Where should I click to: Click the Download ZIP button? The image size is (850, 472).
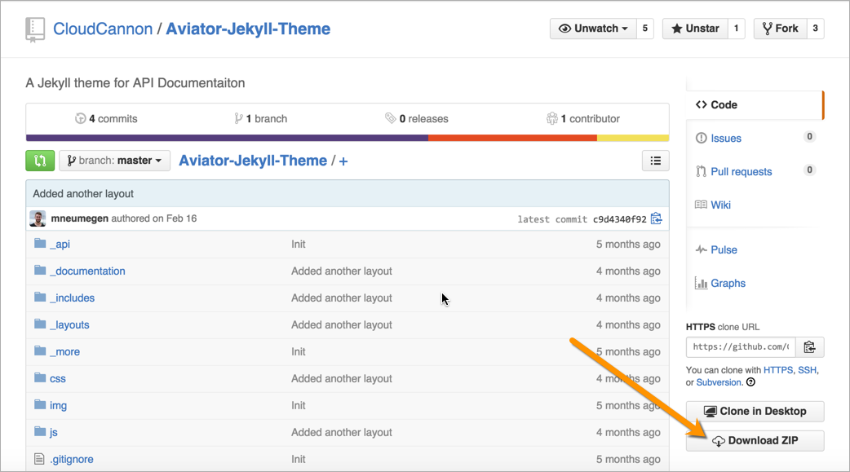[755, 441]
